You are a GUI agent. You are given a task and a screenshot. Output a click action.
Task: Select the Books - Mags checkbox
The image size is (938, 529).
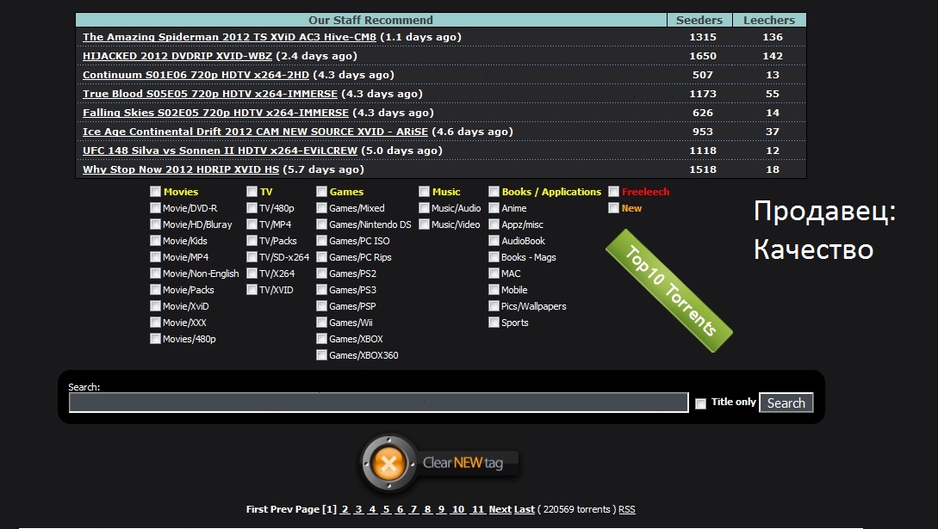(494, 256)
